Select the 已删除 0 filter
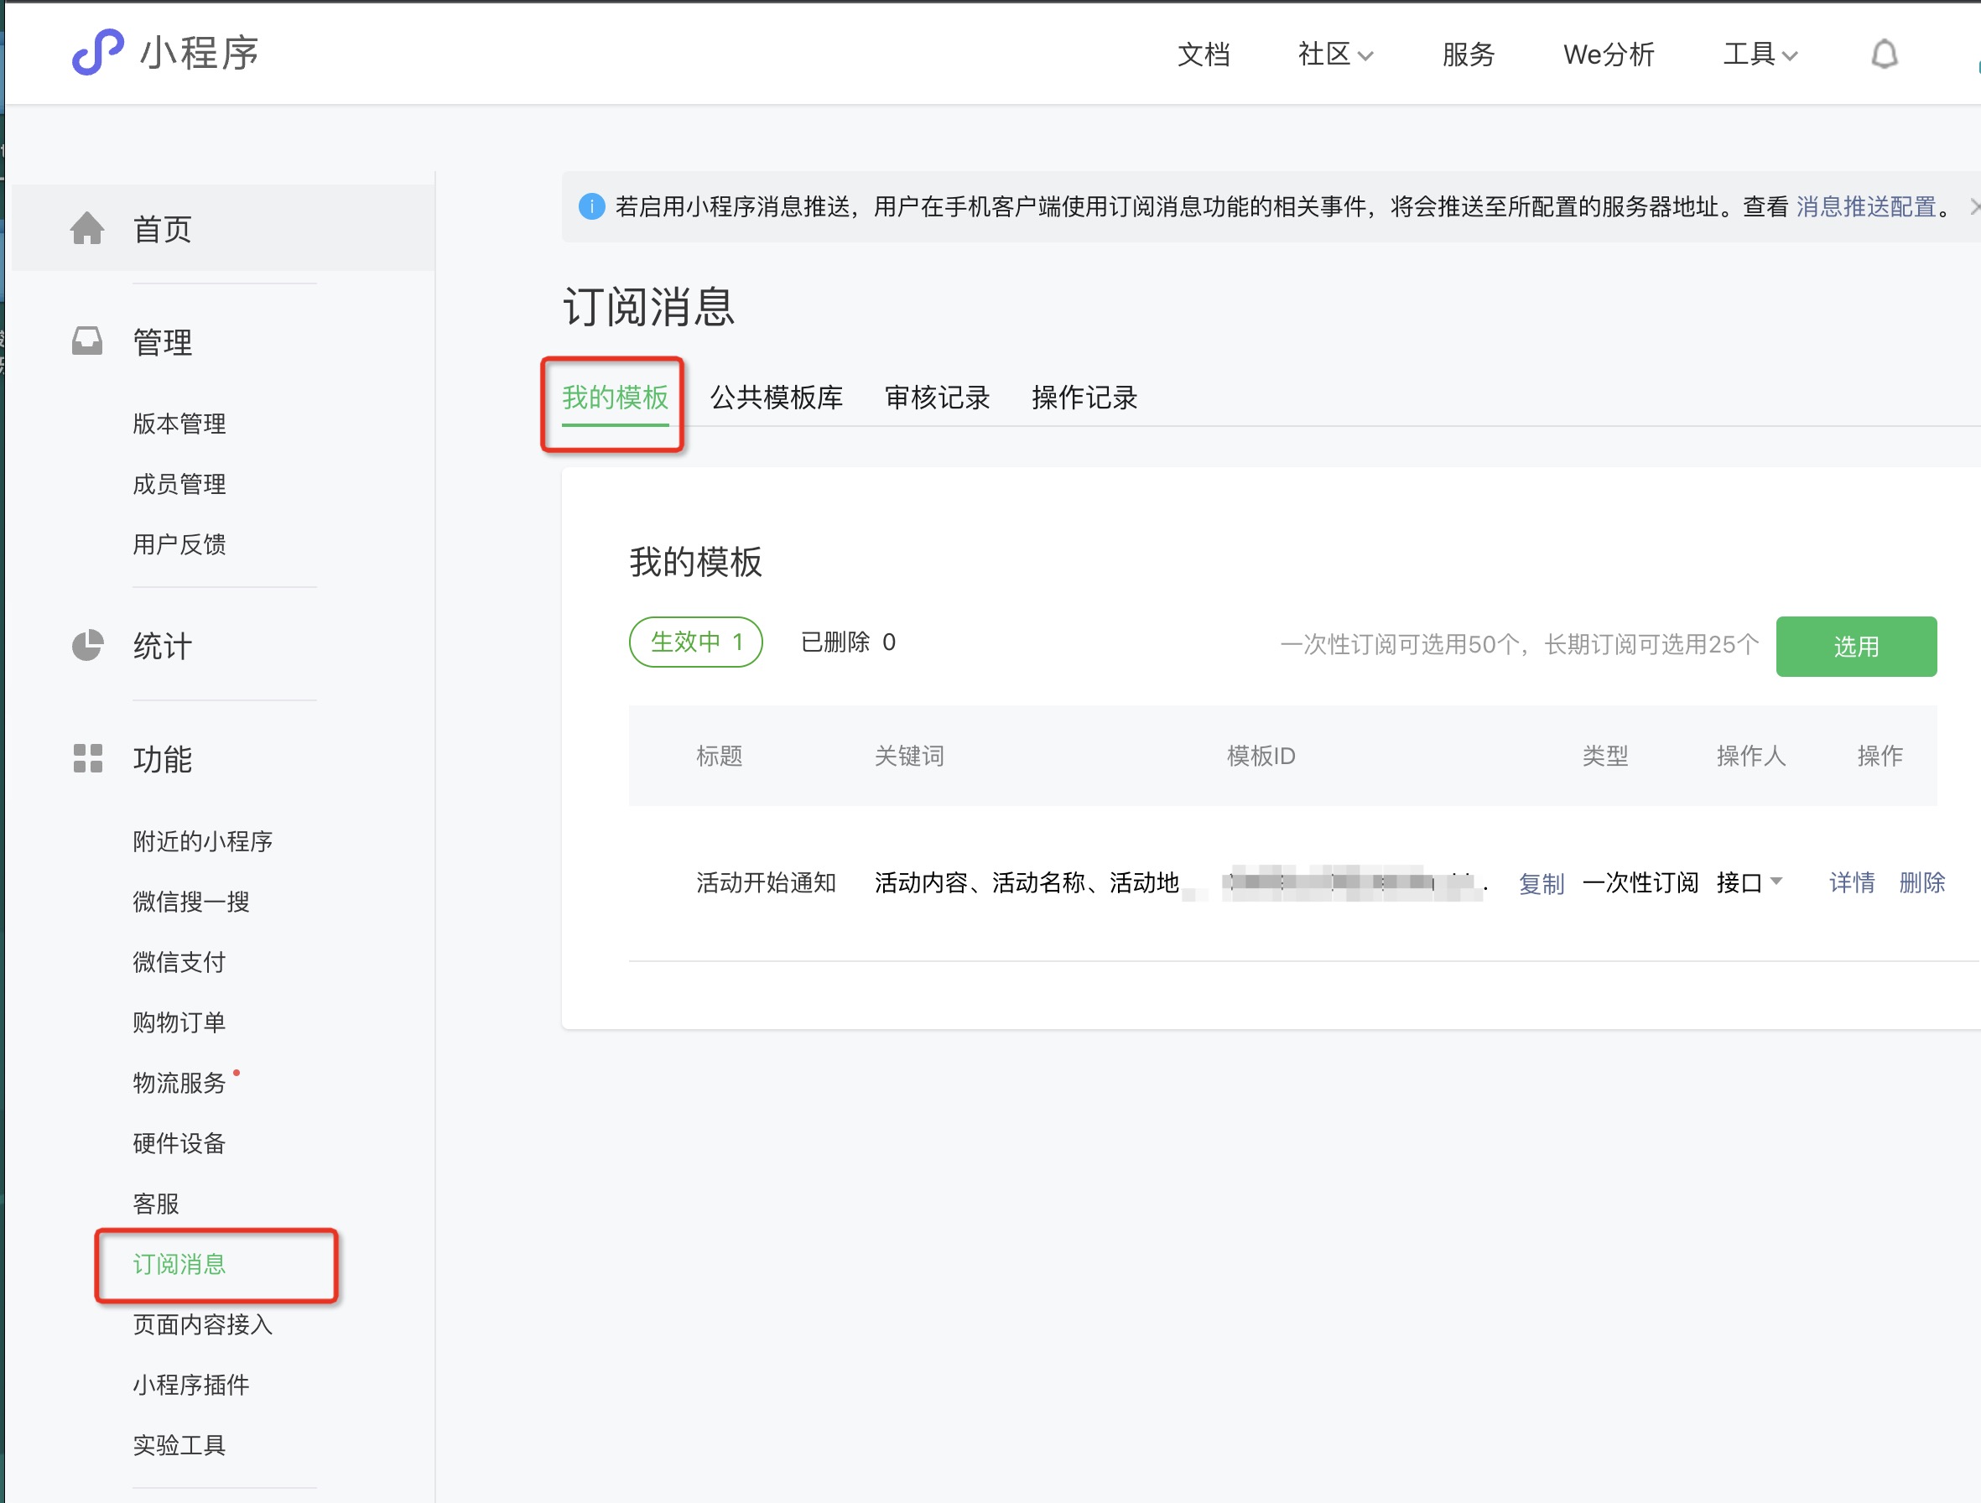 coord(847,642)
